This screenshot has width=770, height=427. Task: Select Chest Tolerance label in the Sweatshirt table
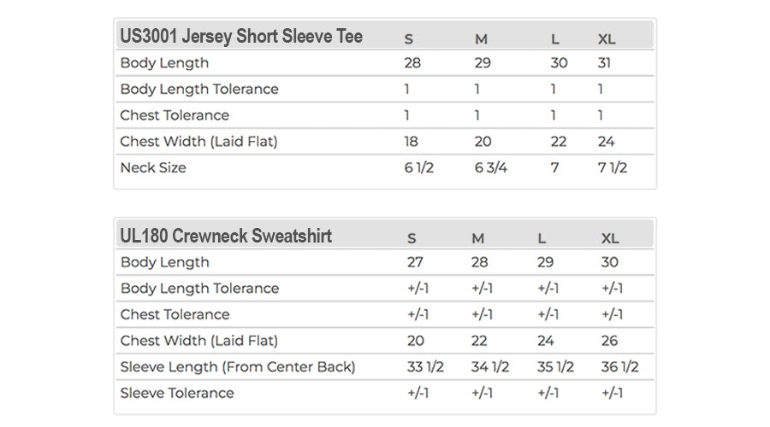click(x=175, y=314)
